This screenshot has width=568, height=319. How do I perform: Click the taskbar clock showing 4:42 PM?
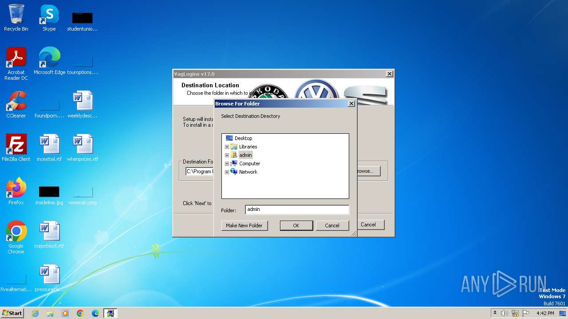(x=545, y=313)
